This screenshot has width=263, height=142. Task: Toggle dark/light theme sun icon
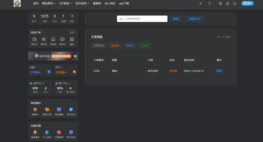pos(220,3)
